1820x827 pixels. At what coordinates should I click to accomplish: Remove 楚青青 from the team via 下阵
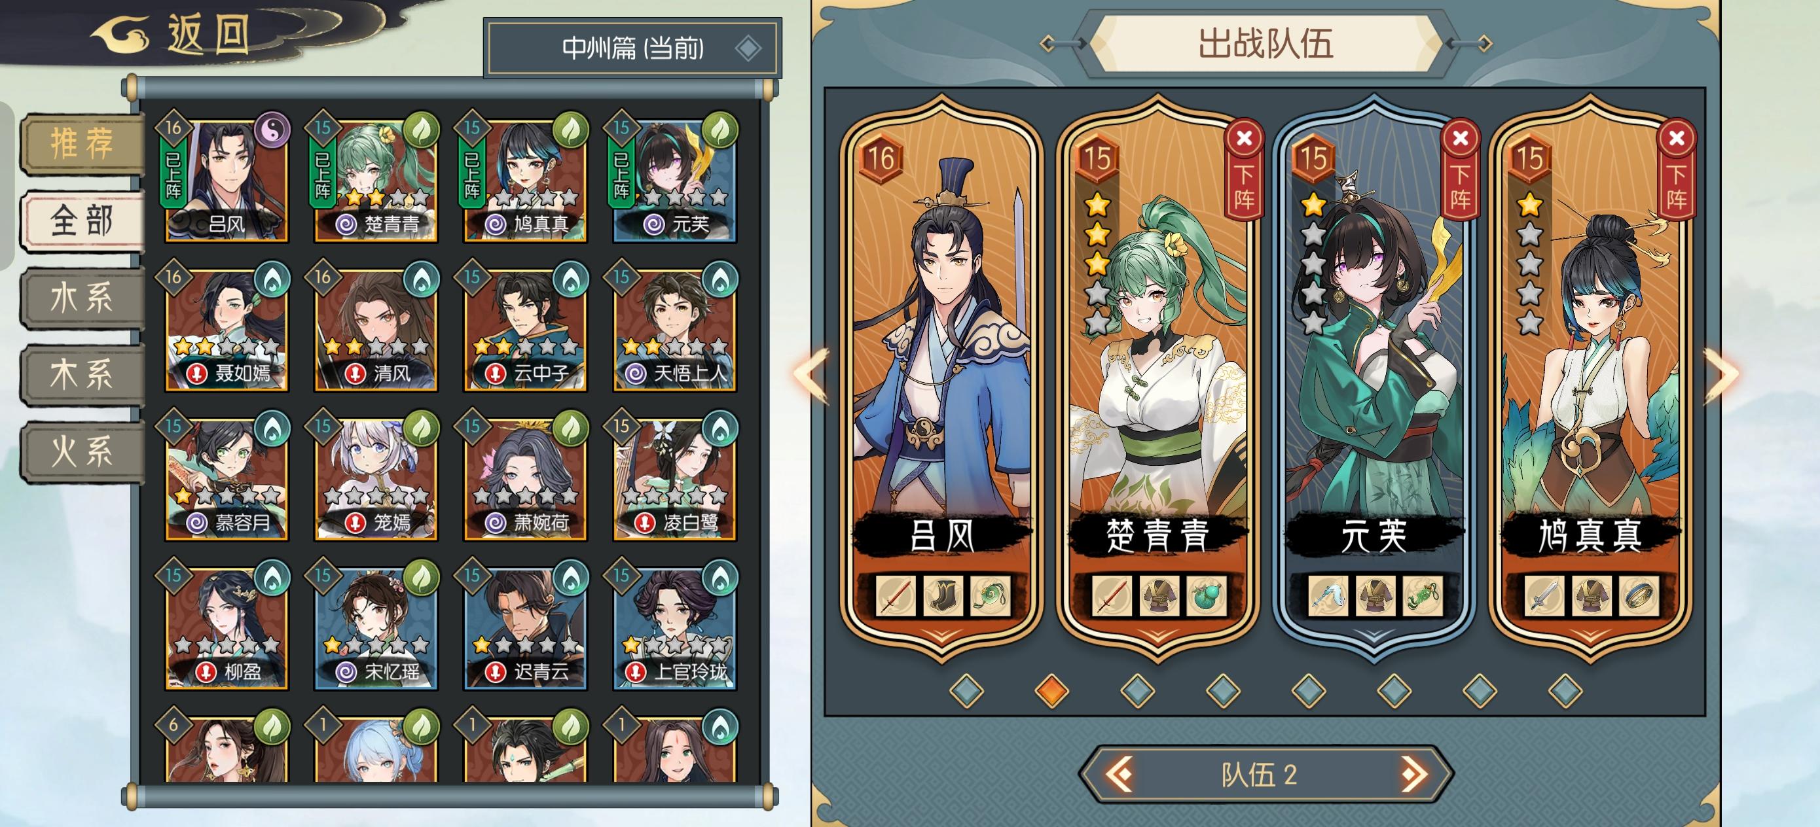pyautogui.click(x=1244, y=171)
